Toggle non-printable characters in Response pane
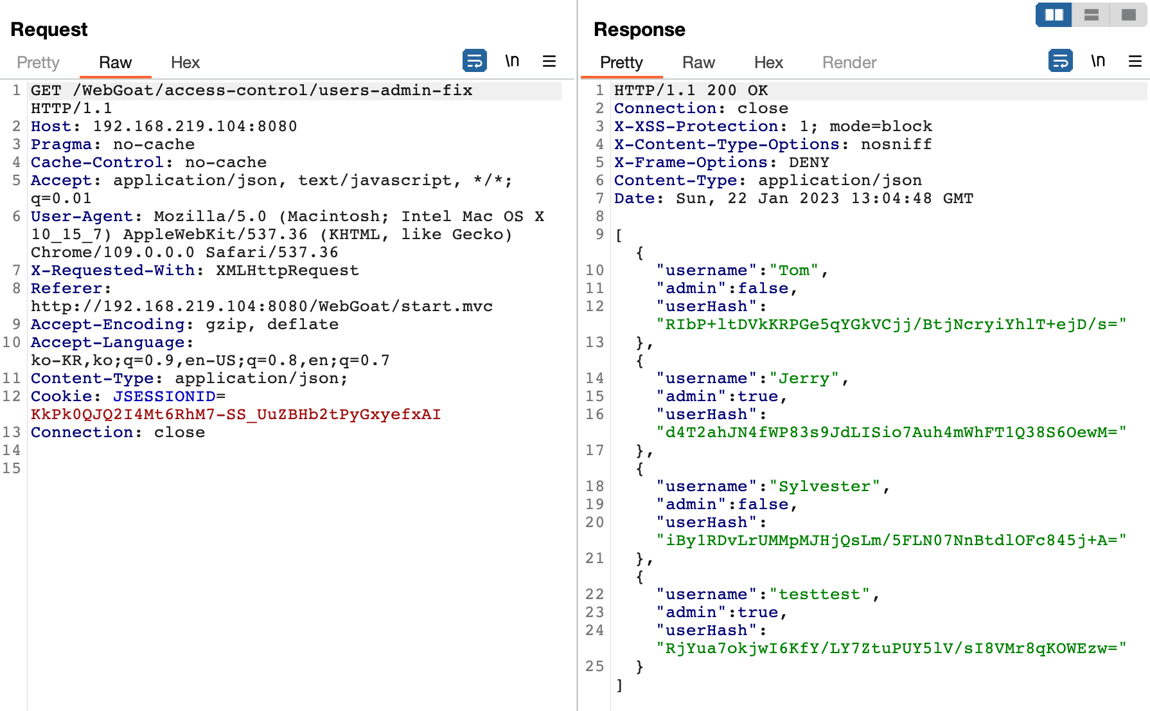The height and width of the screenshot is (711, 1150). click(1098, 61)
